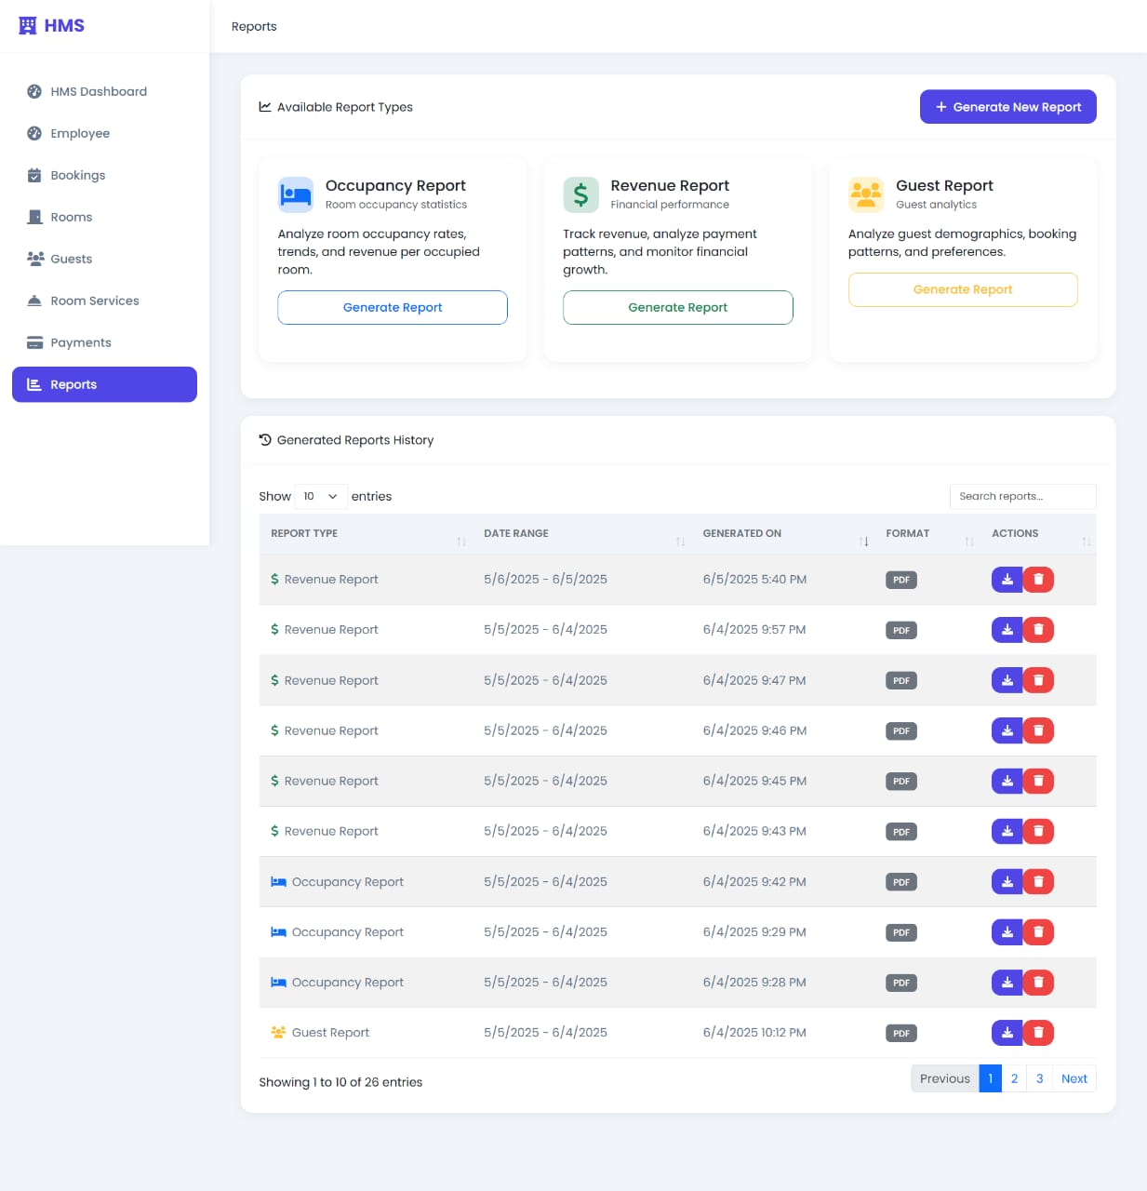Delete the occupancy report from 9:28 PM
Image resolution: width=1147 pixels, height=1191 pixels.
tap(1038, 982)
